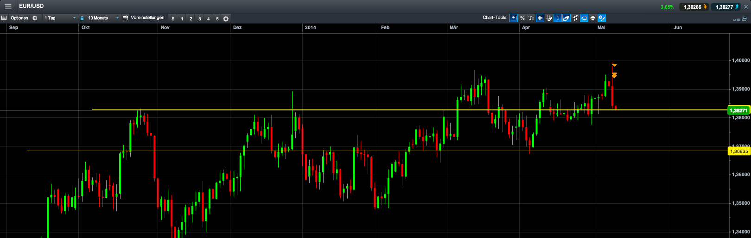Select the S preset
751x238 pixels.
173,18
